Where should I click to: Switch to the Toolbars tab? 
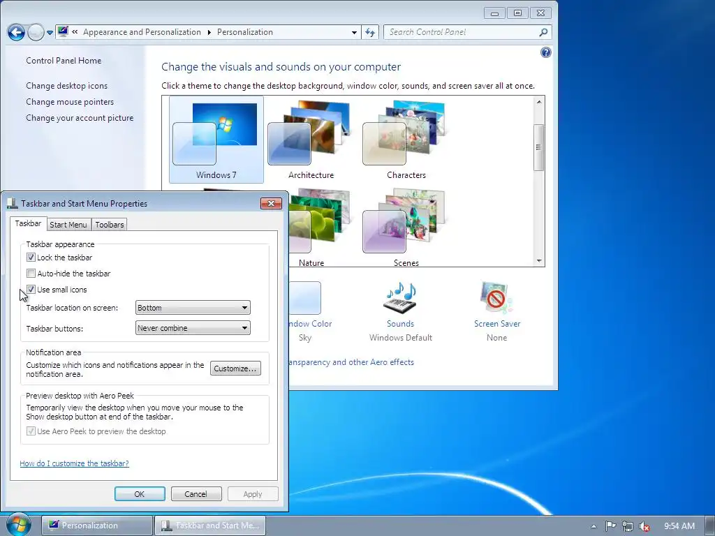point(110,225)
